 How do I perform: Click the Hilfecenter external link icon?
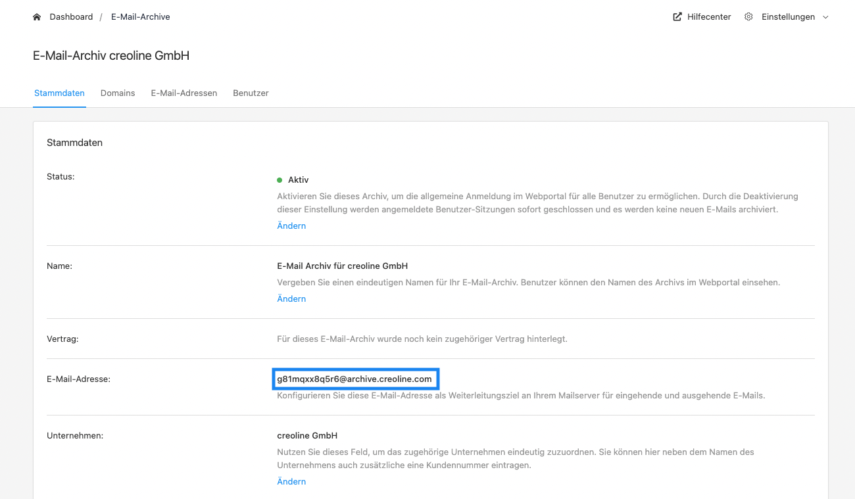tap(677, 17)
